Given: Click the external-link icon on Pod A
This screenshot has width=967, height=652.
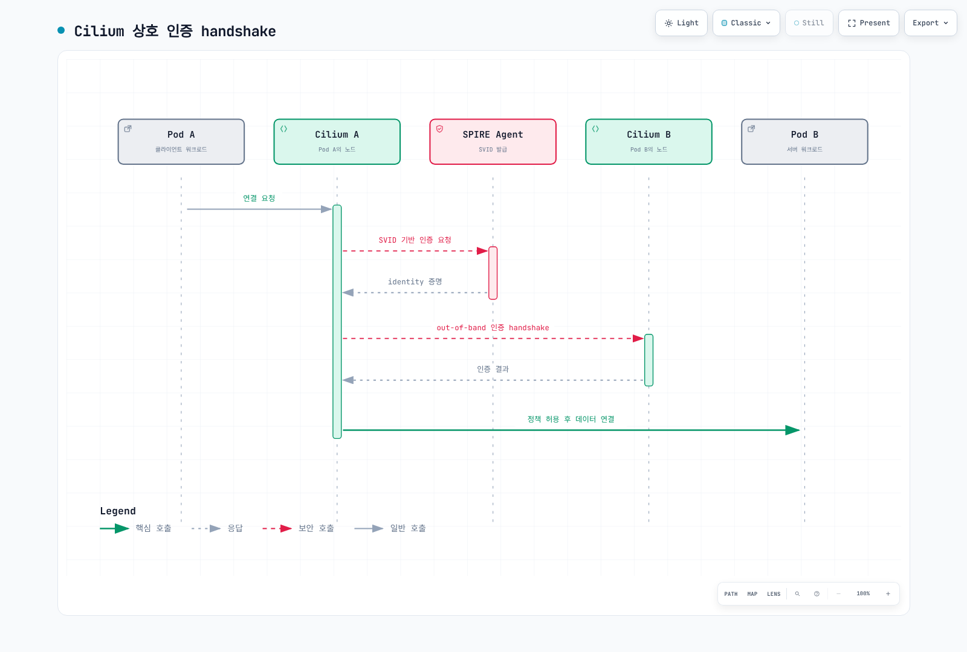Looking at the screenshot, I should pyautogui.click(x=128, y=129).
